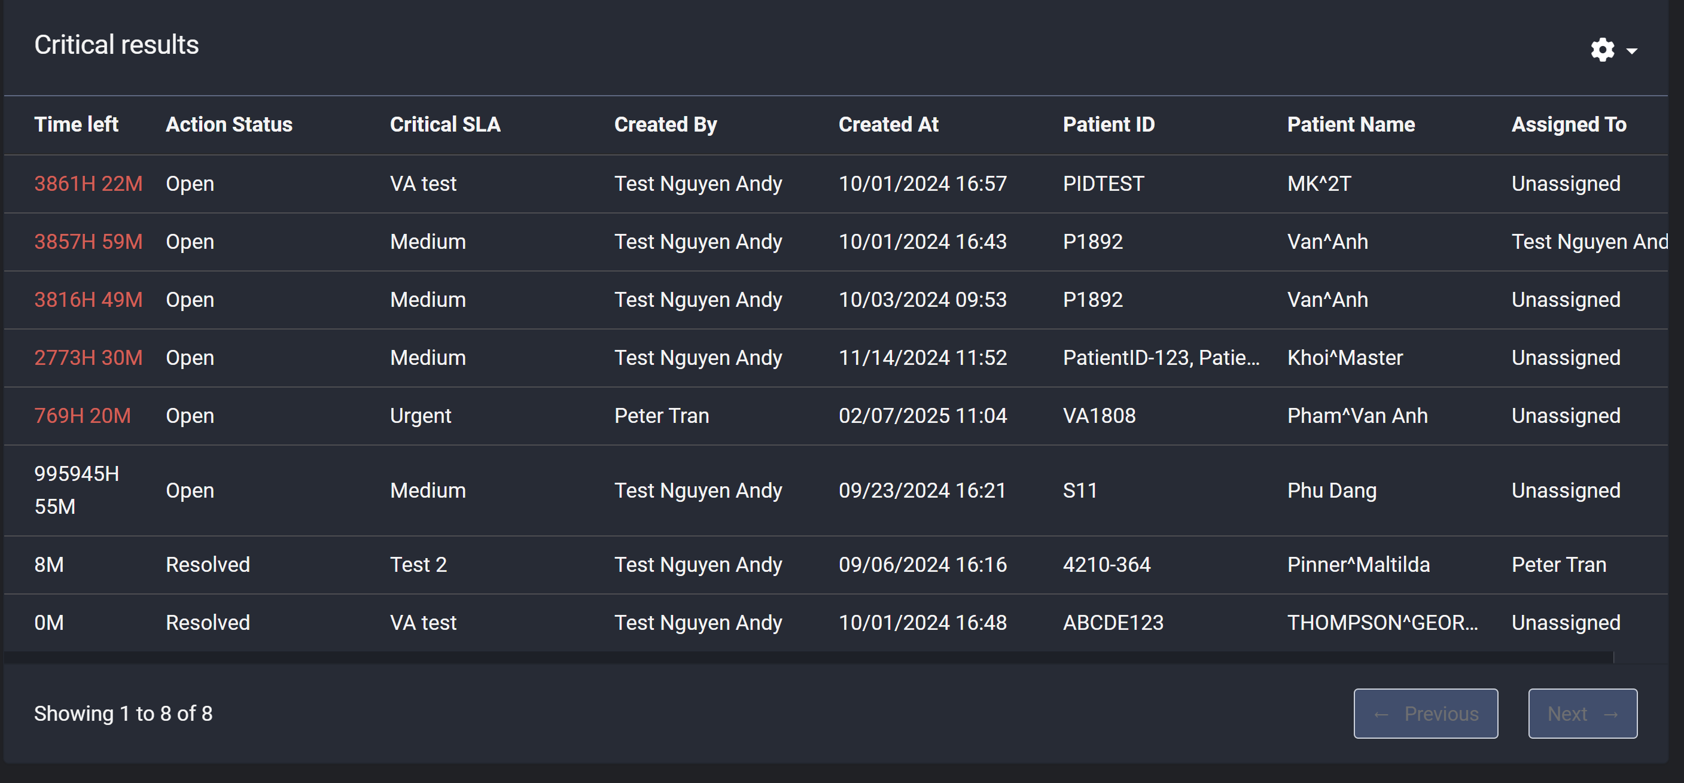Open the settings gear icon

(x=1602, y=50)
